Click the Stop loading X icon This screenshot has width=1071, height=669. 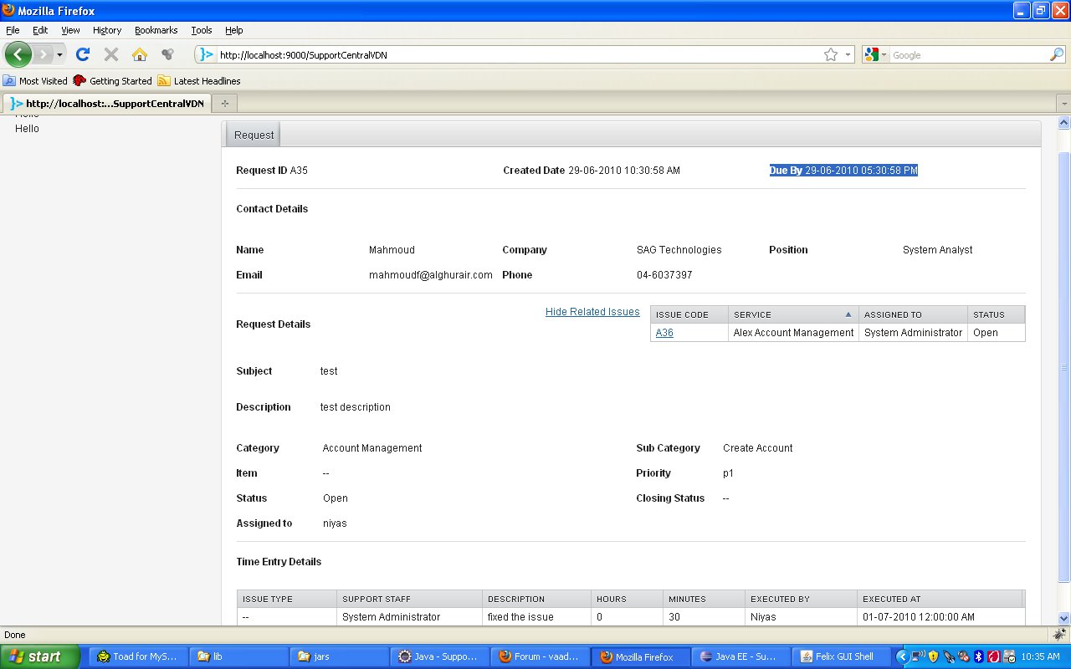click(x=110, y=54)
